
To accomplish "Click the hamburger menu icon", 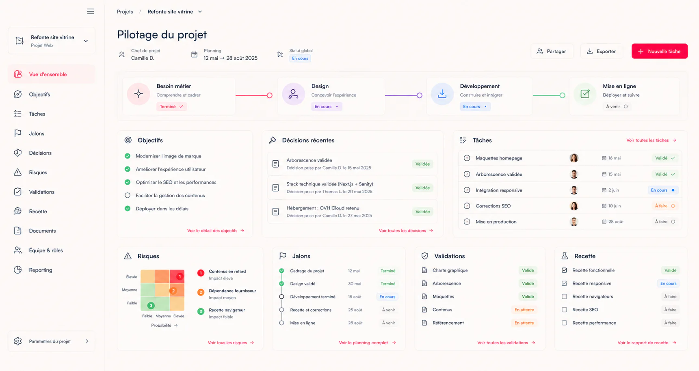I will pyautogui.click(x=91, y=11).
